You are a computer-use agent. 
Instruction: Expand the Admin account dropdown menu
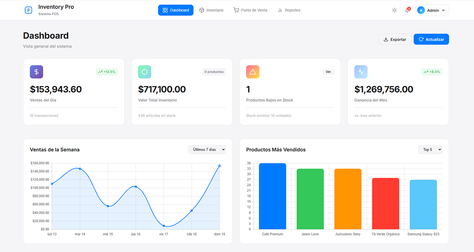443,10
